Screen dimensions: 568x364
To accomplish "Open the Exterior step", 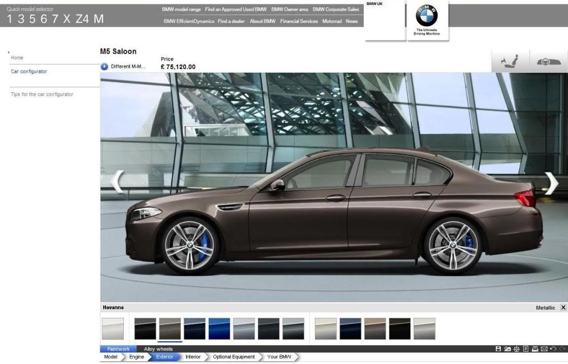I will point(165,357).
